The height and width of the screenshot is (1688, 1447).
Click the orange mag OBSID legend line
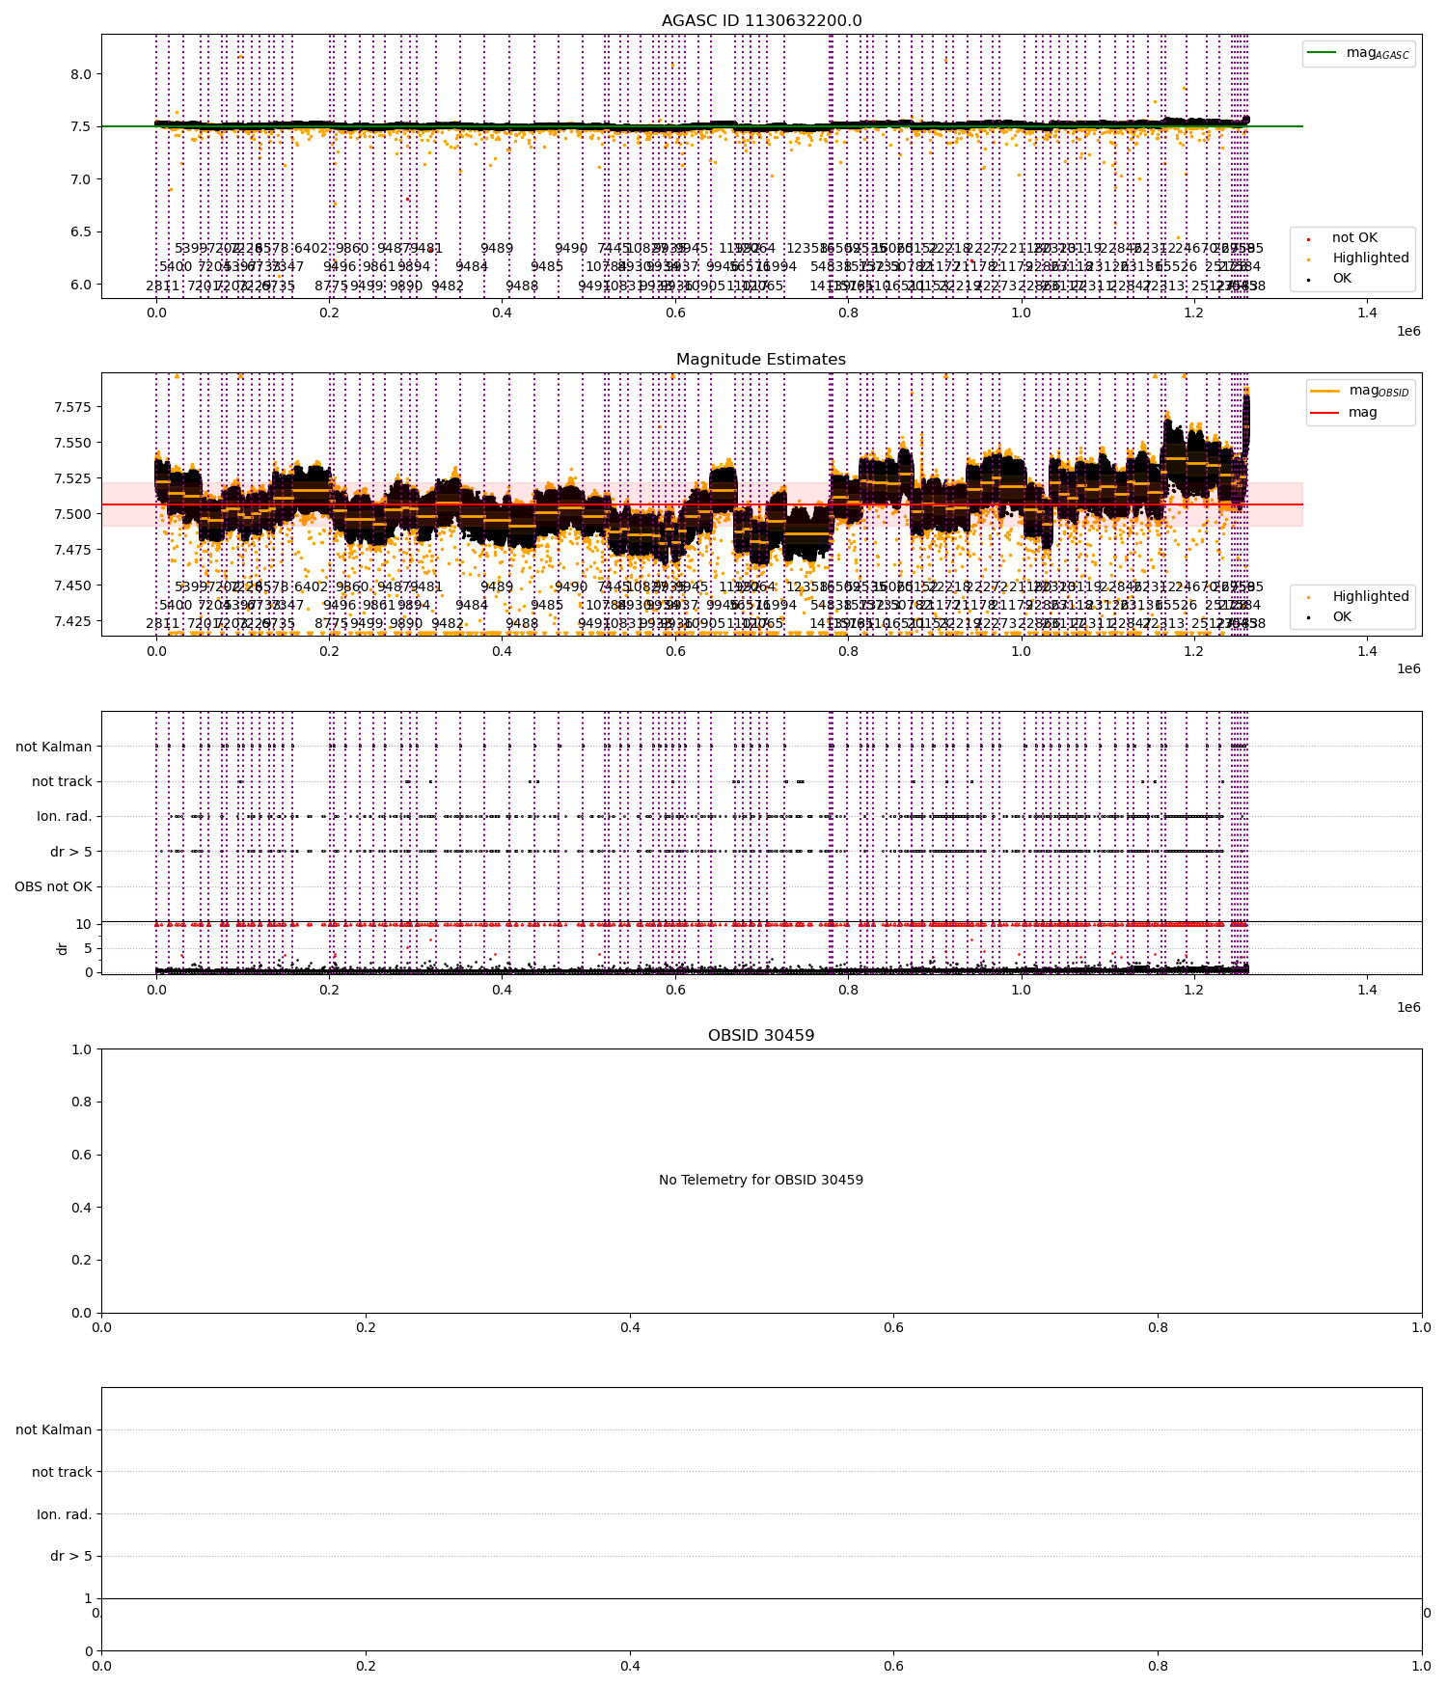pyautogui.click(x=1324, y=391)
